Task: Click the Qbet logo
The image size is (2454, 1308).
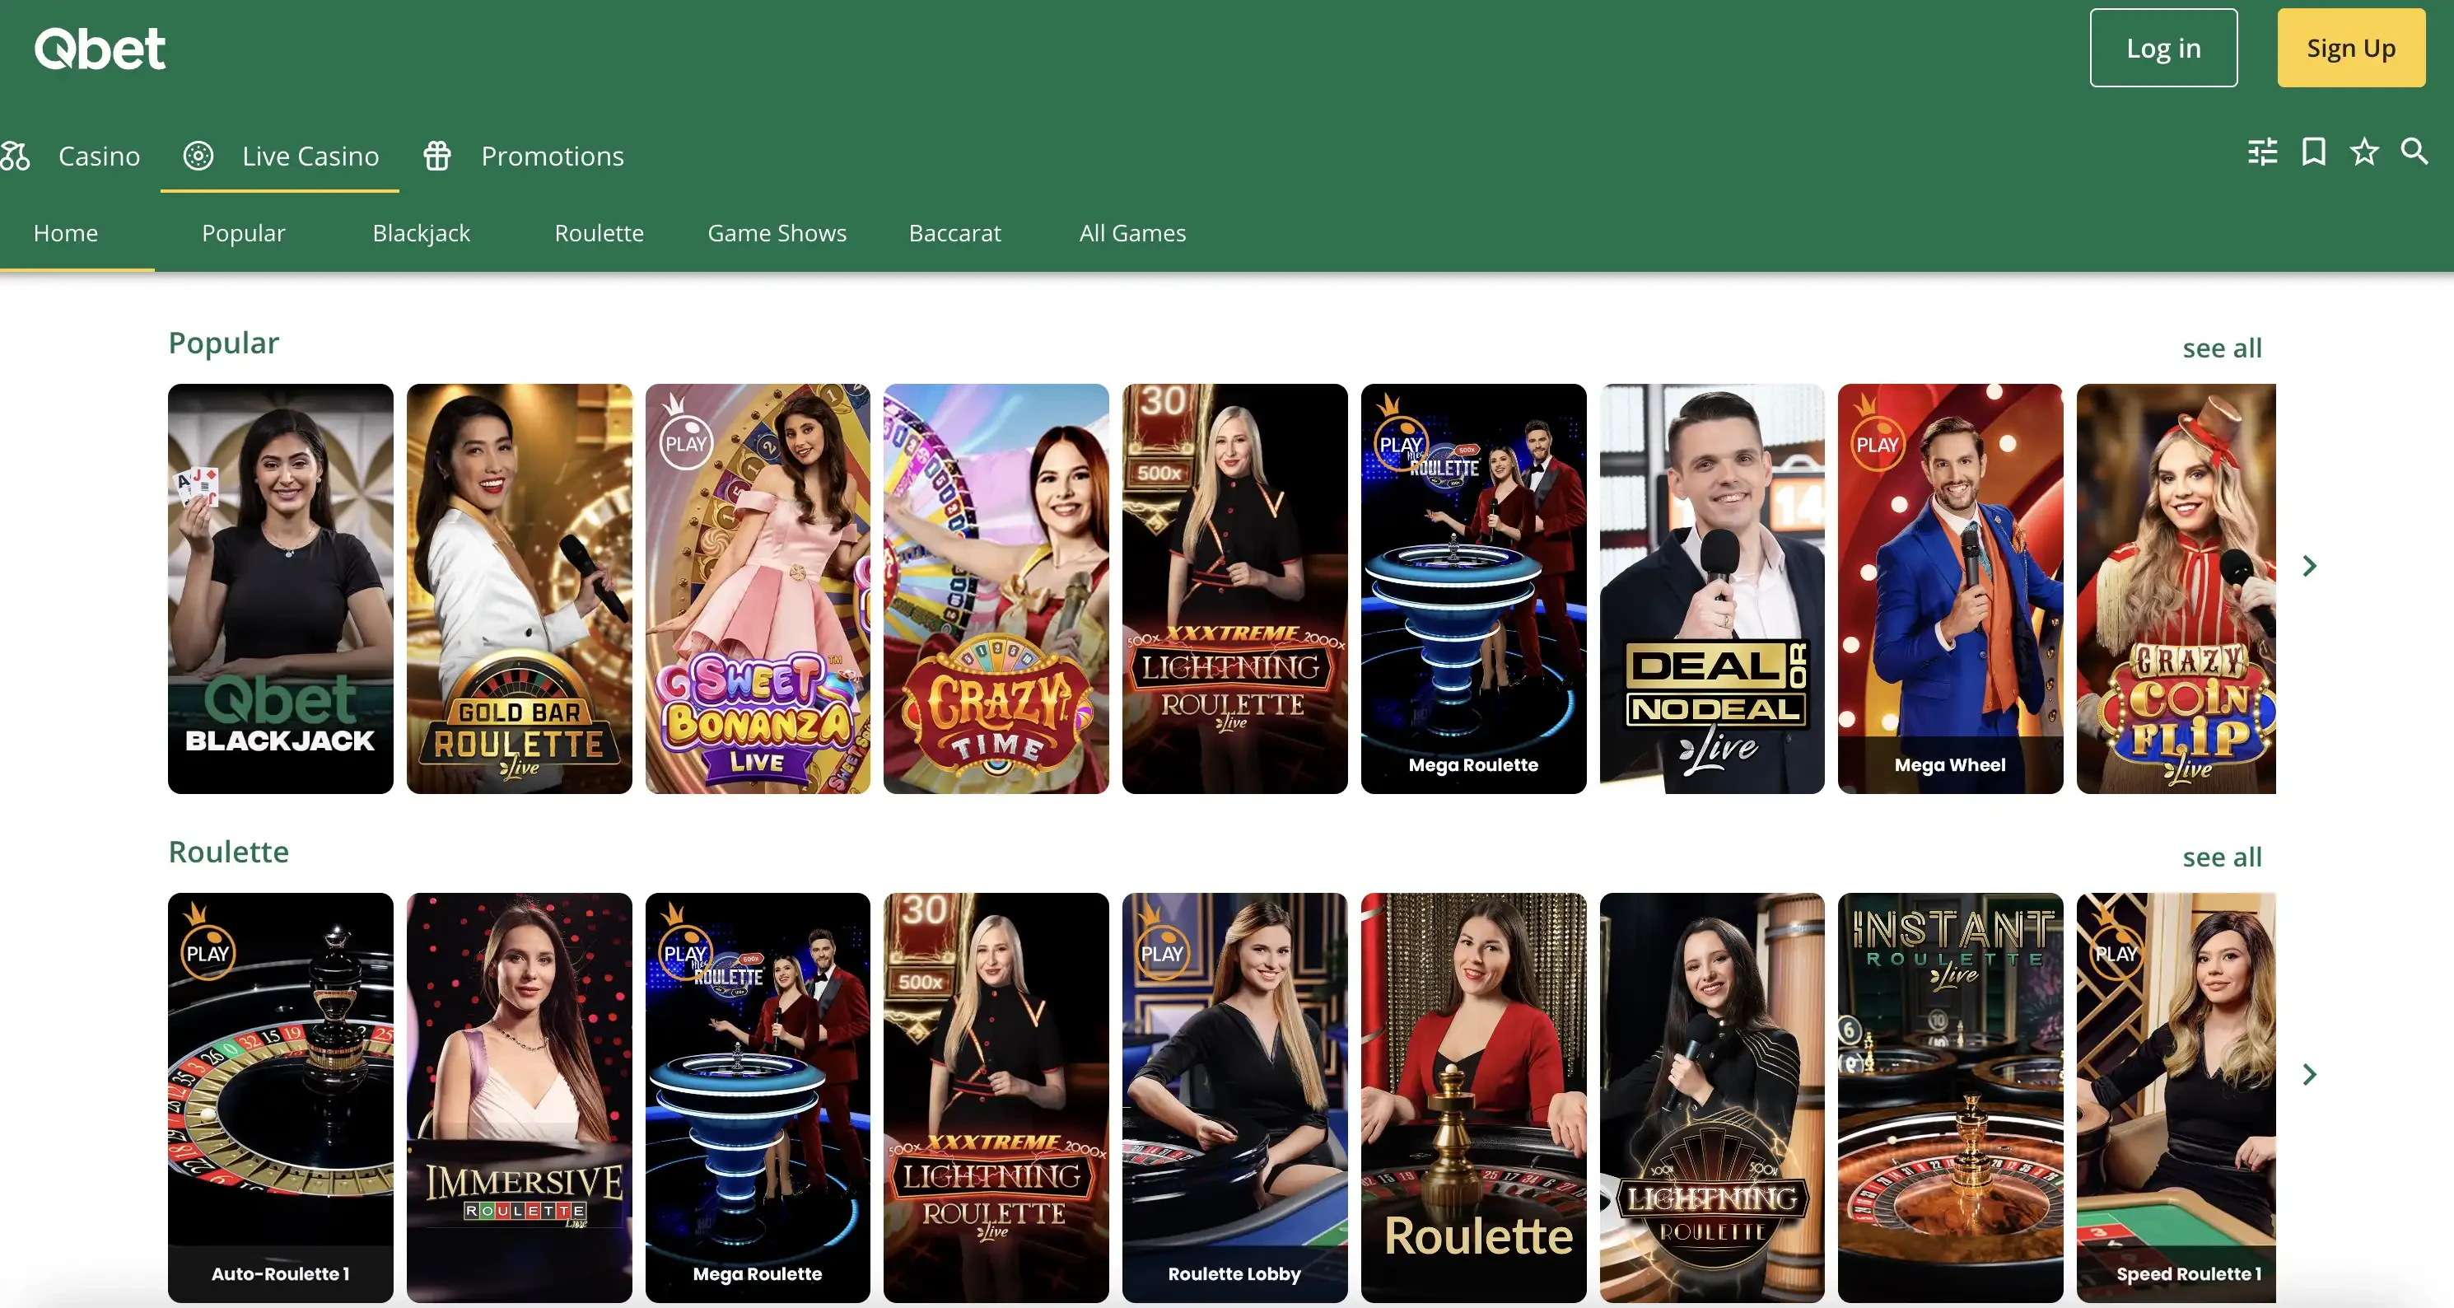Action: point(100,48)
